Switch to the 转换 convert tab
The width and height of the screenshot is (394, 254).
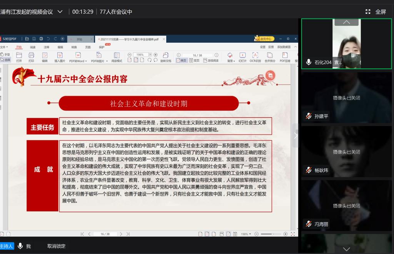[x=74, y=47]
